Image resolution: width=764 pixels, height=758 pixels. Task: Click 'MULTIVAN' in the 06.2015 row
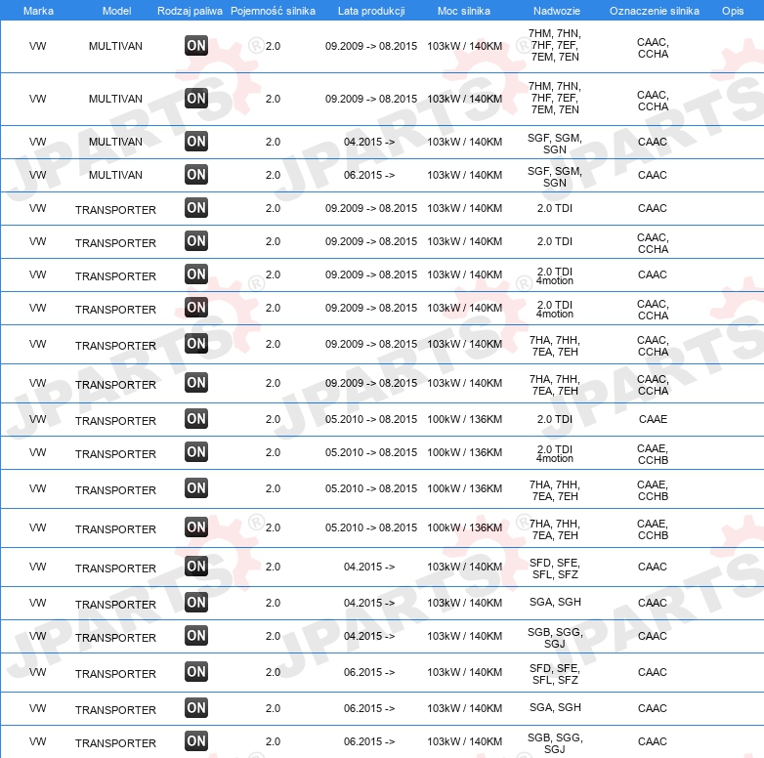click(x=115, y=175)
